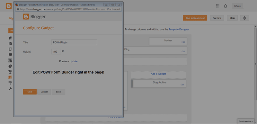Minimize the Configure Gadget popup window
Viewport: 257px width, 124px height.
[x=106, y=5]
